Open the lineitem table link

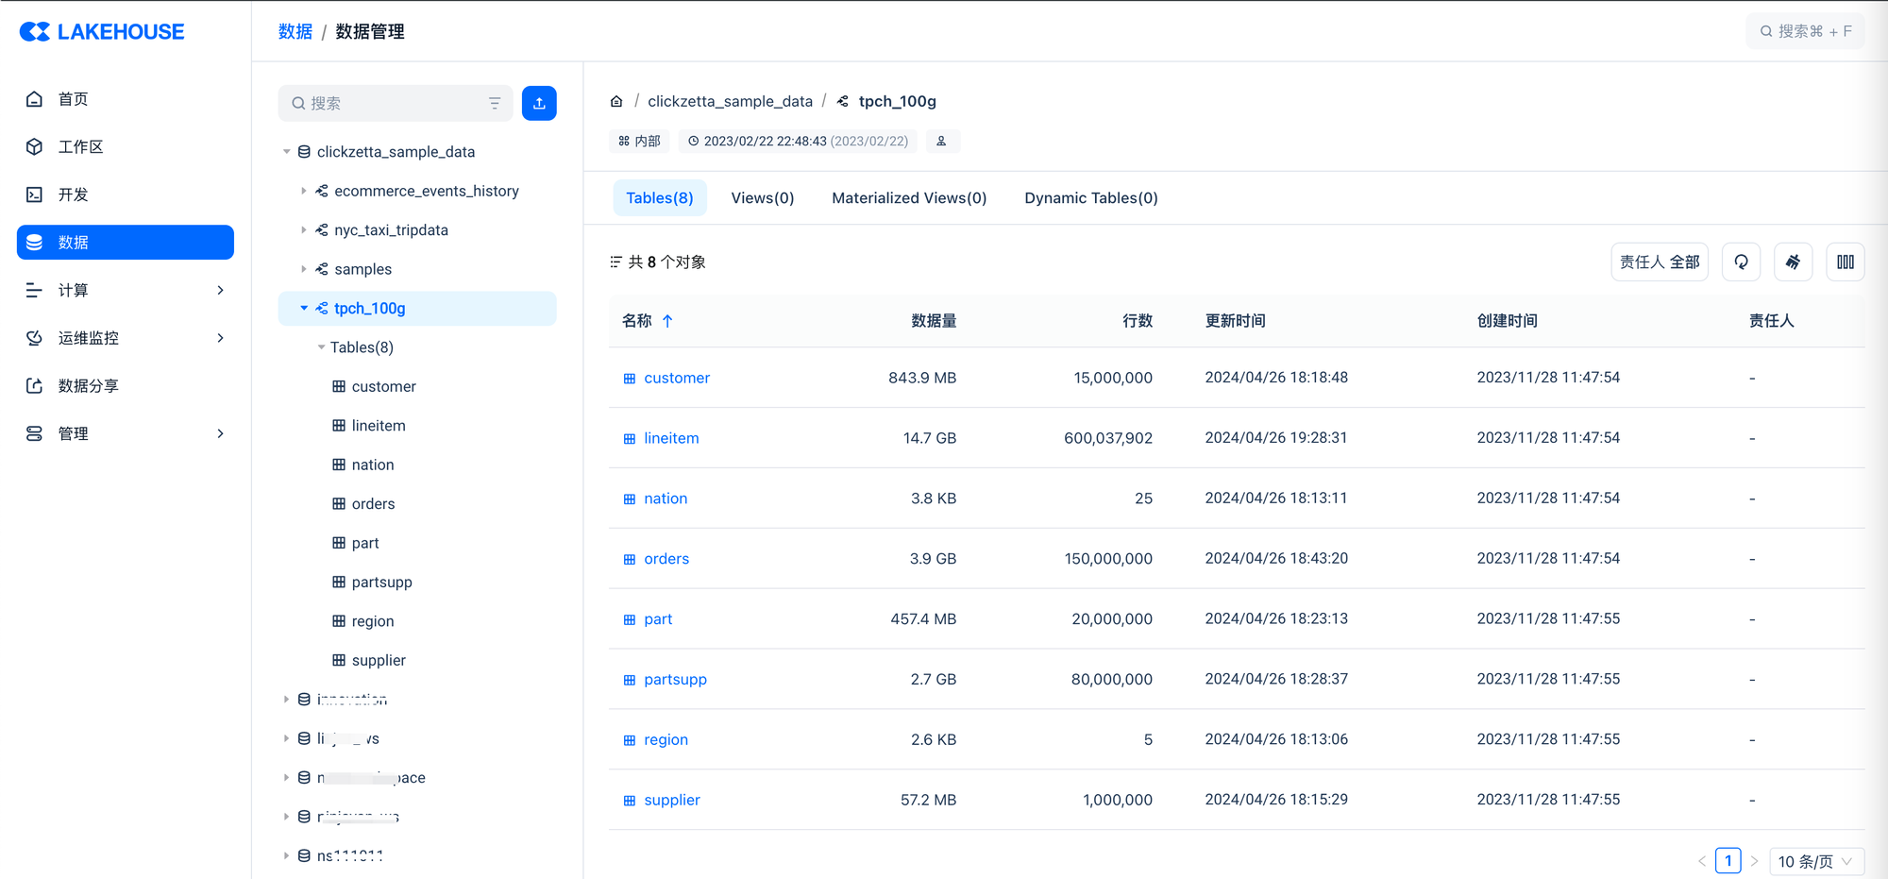pyautogui.click(x=671, y=438)
